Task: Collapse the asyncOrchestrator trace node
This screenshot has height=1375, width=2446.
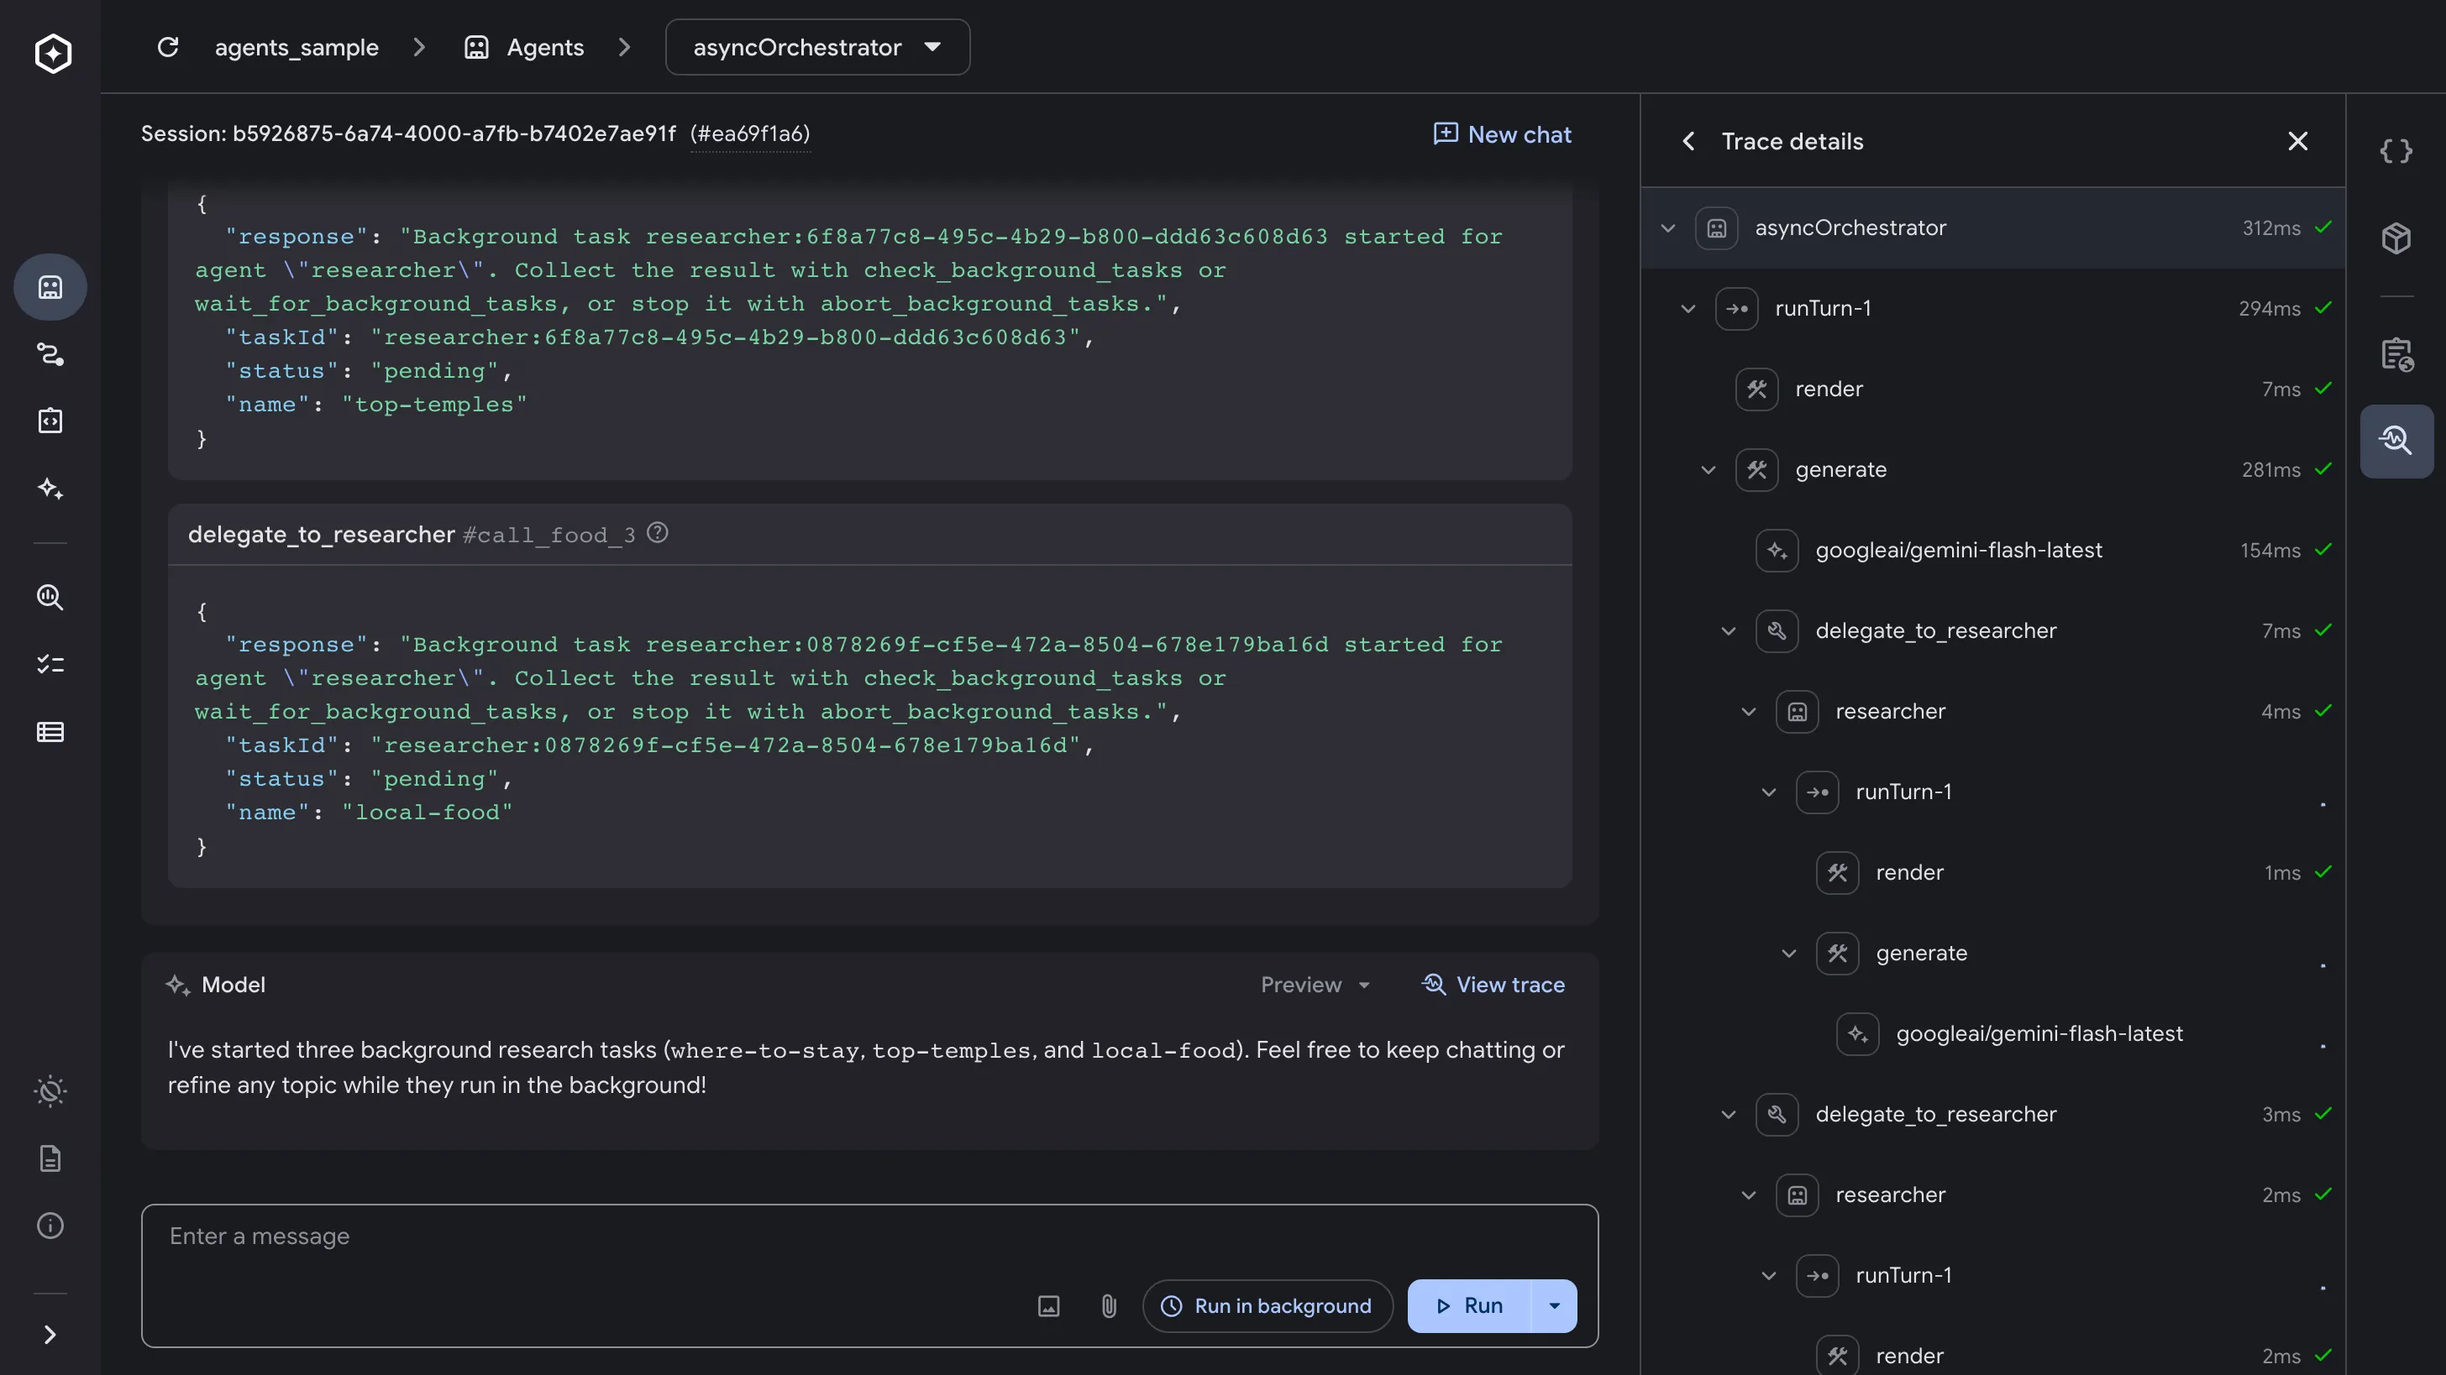Action: pos(1667,227)
